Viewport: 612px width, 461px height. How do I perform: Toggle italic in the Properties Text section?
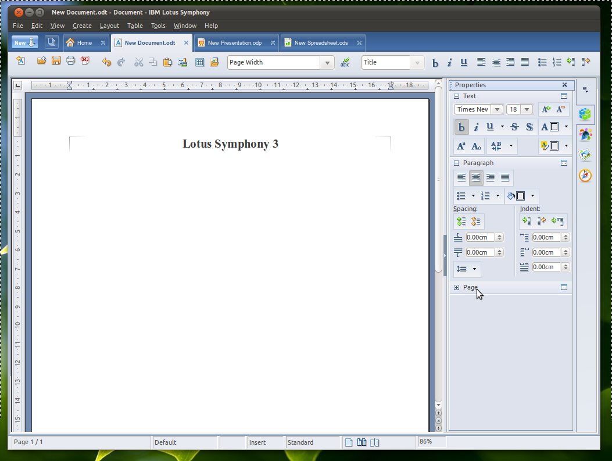476,127
